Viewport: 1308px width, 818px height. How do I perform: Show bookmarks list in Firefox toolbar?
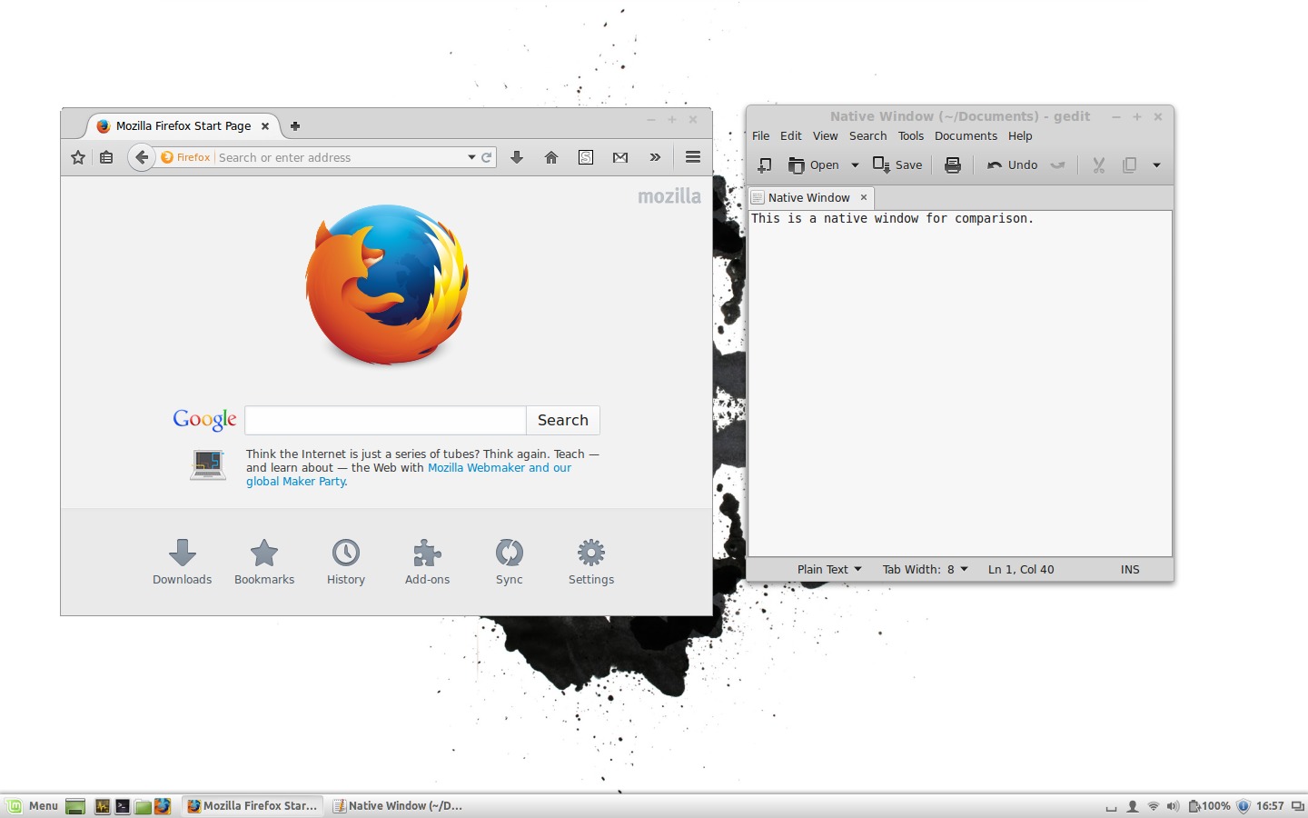[x=106, y=157]
